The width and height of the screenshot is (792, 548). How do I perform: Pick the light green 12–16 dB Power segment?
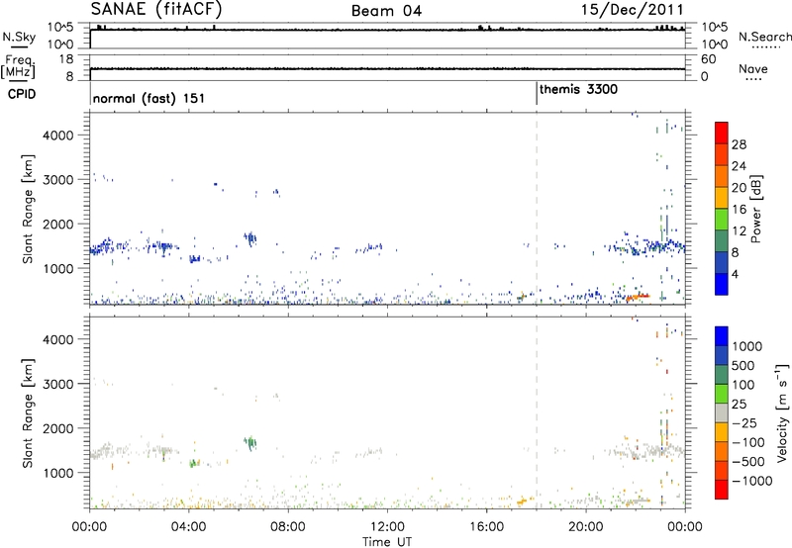[x=722, y=219]
